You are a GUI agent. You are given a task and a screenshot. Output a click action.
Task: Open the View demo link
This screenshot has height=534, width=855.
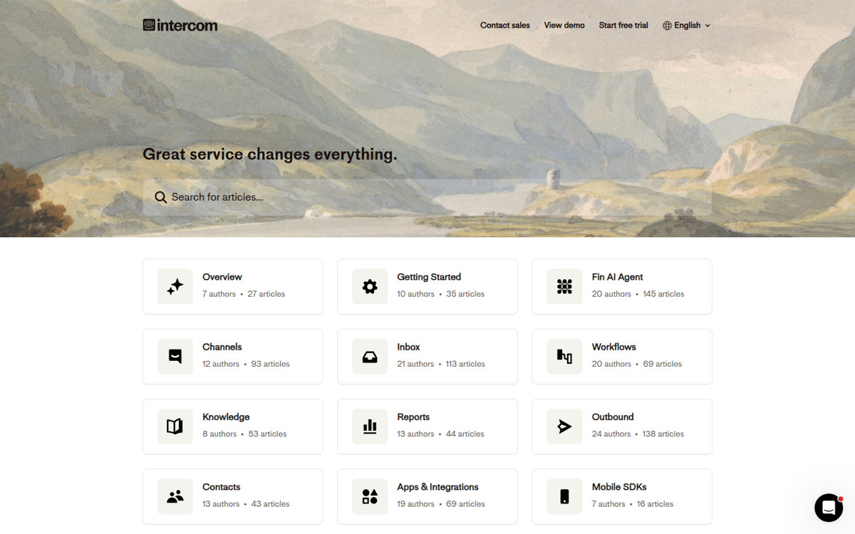pos(564,25)
